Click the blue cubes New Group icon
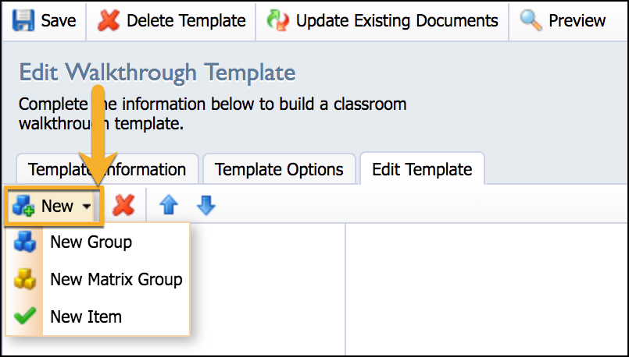Screen dimensions: 629x357 [x=25, y=242]
